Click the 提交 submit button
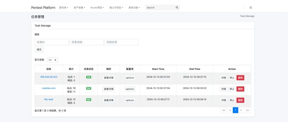The width and height of the screenshot is (288, 122). [39, 49]
